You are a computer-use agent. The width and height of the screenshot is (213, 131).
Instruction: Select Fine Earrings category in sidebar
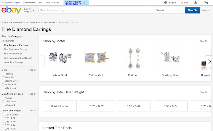(x=8, y=41)
